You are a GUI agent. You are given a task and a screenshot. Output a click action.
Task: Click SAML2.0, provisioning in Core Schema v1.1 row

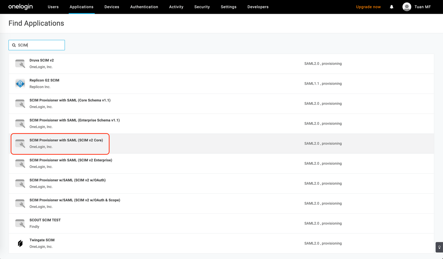click(x=323, y=103)
